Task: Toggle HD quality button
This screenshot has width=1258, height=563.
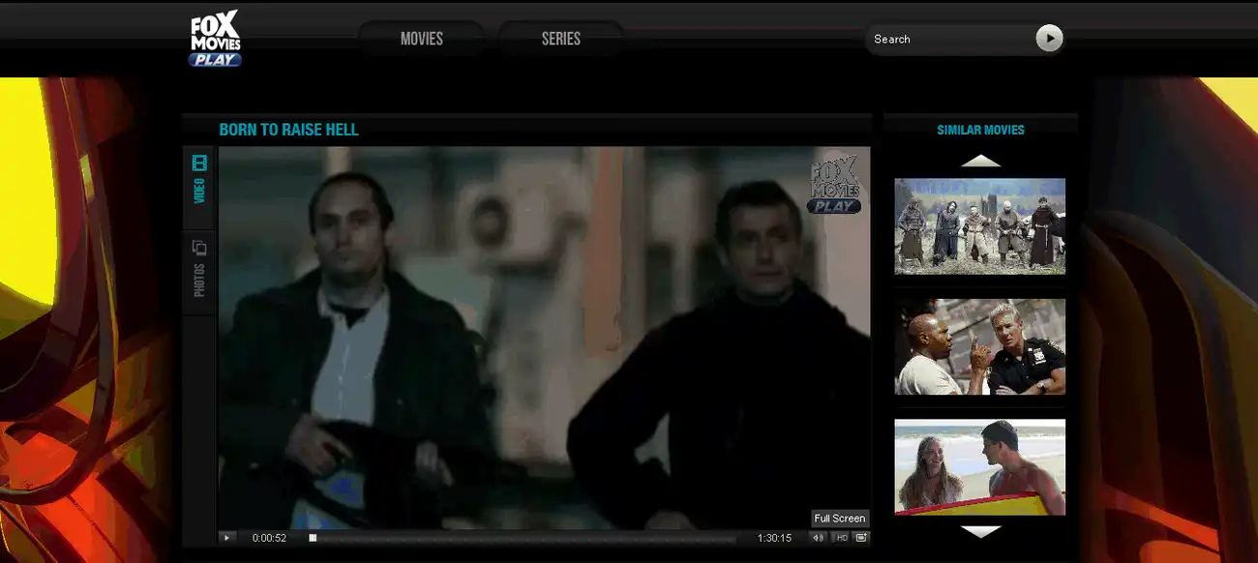Action: pyautogui.click(x=842, y=538)
